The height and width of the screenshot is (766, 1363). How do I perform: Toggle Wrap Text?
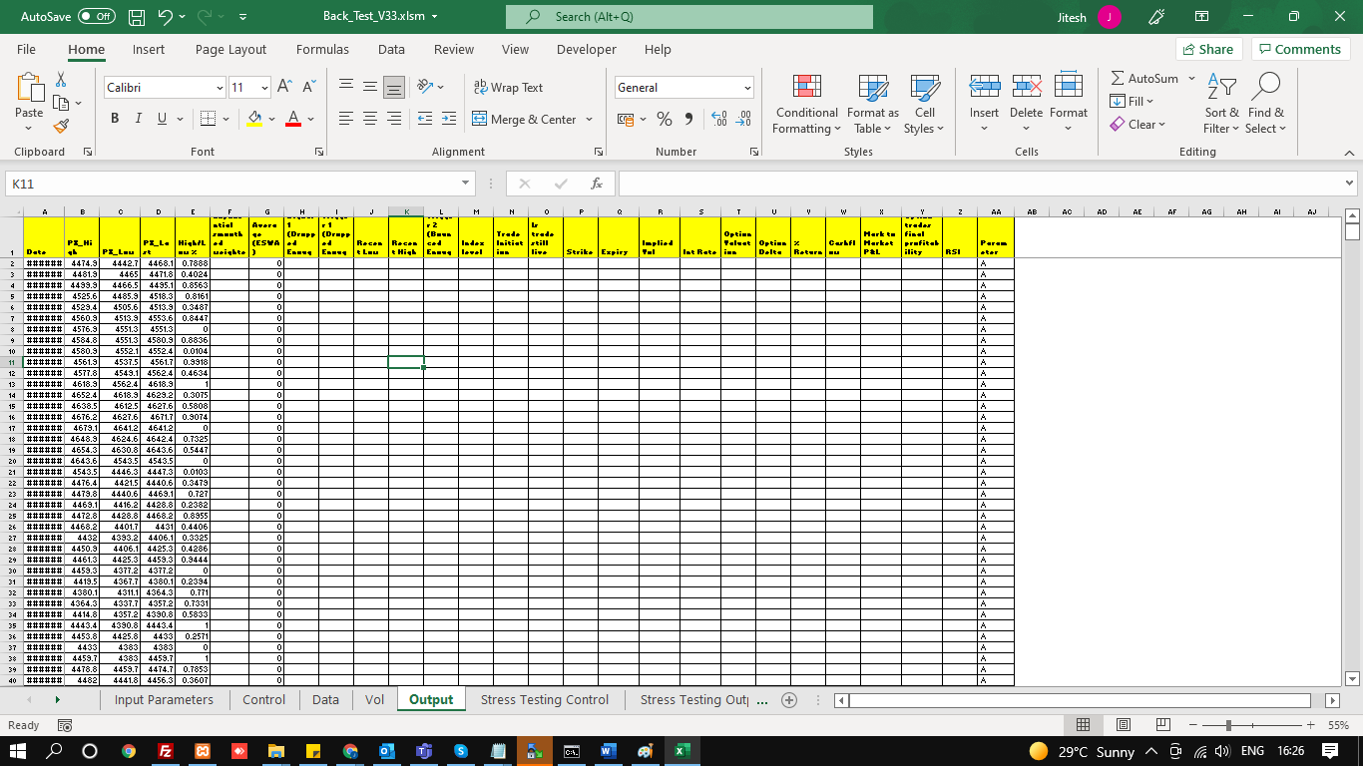(509, 88)
